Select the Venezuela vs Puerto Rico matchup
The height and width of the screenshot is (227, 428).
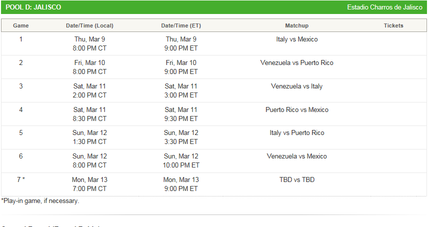[x=297, y=63]
